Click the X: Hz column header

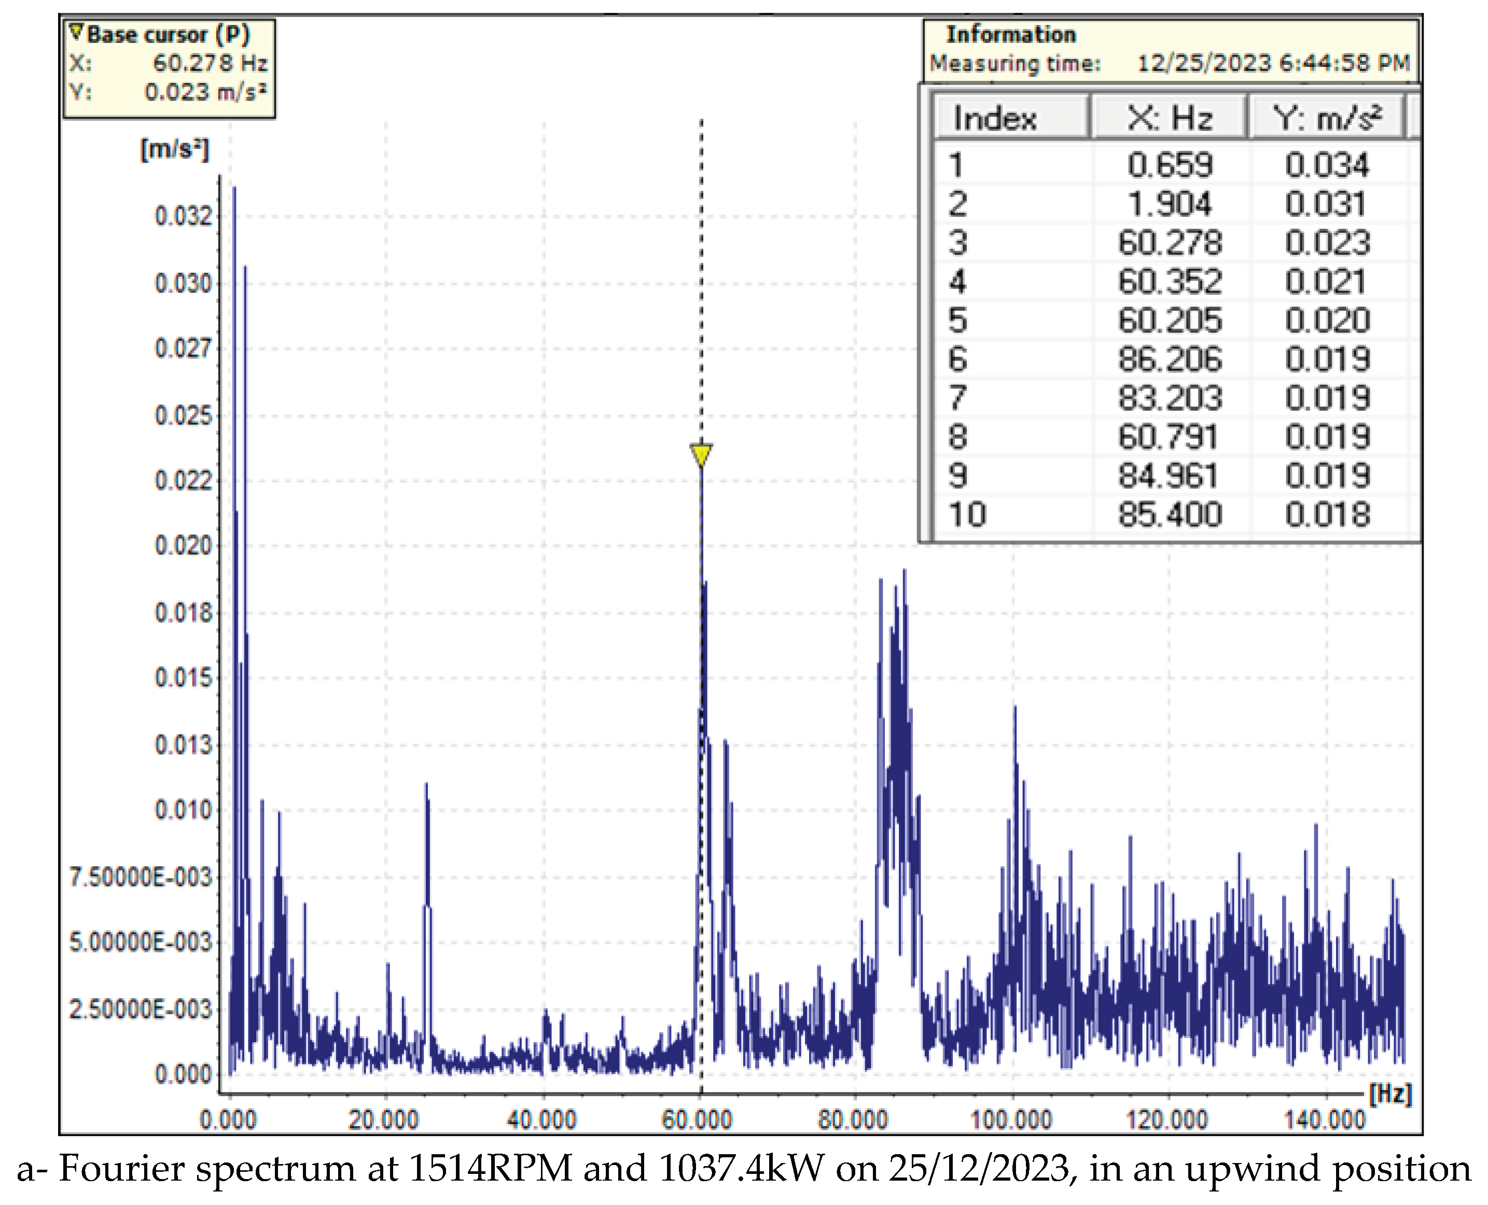click(x=1170, y=118)
